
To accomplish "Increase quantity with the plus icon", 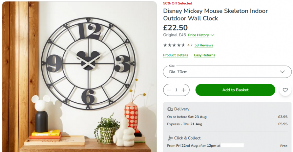I will [x=184, y=90].
